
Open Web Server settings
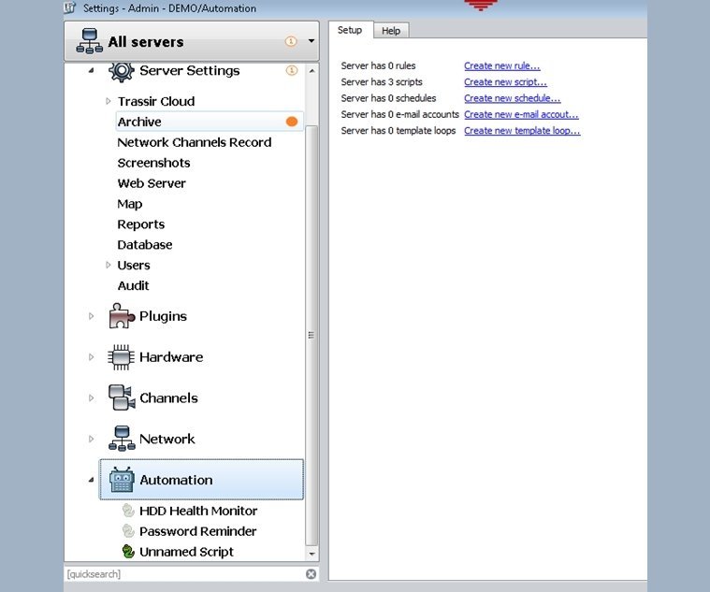coord(152,183)
